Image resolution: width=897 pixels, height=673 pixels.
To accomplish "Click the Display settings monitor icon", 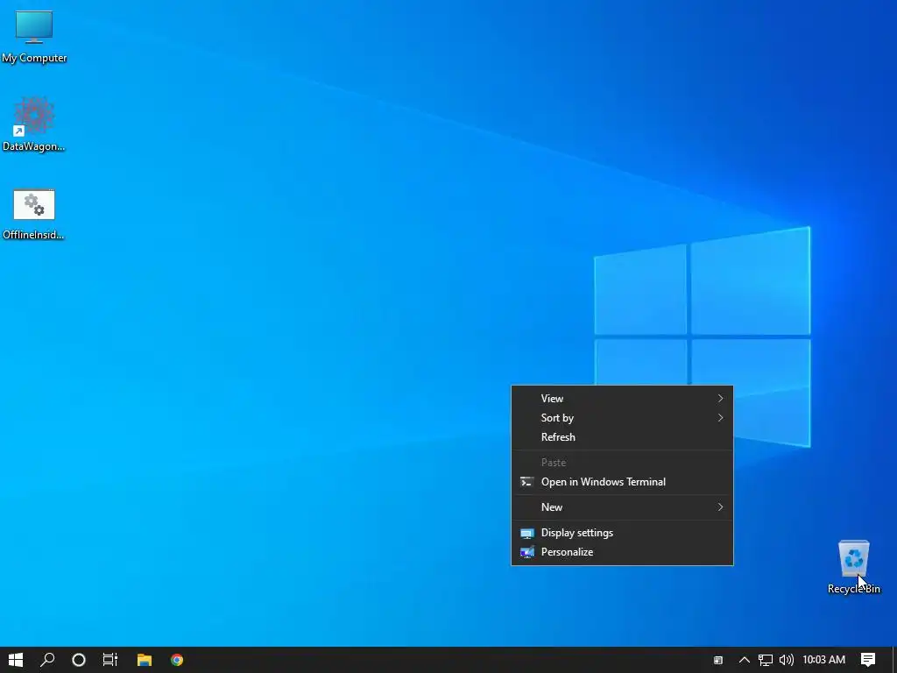I will 526,534.
